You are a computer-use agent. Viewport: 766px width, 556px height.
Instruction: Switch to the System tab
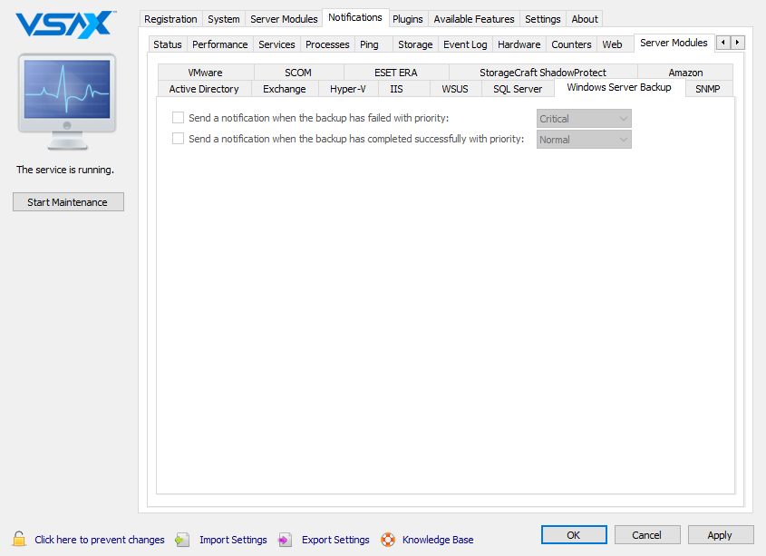224,19
